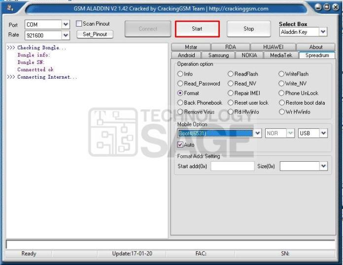Screen dimensions: 343x265
Task: Click the Update:17-01-20 status entry
Action: (x=132, y=253)
